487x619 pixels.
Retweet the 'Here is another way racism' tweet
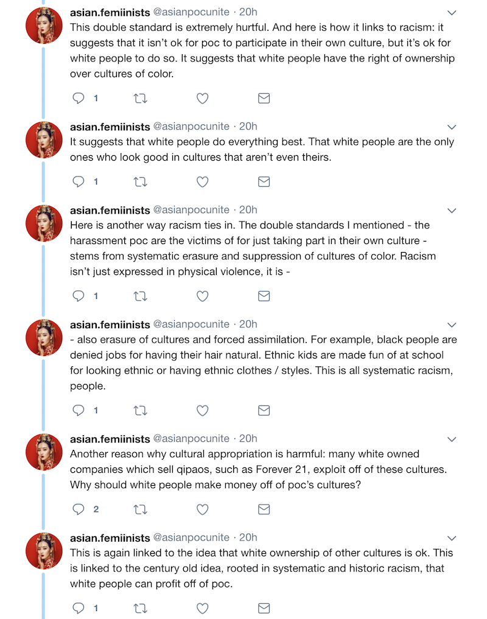[x=140, y=296]
